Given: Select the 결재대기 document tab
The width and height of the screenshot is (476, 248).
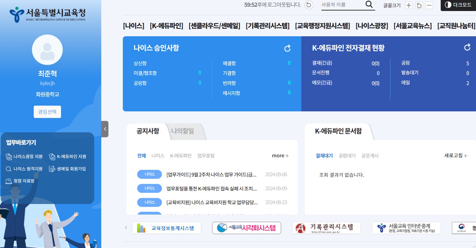Looking at the screenshot, I should pyautogui.click(x=324, y=156).
